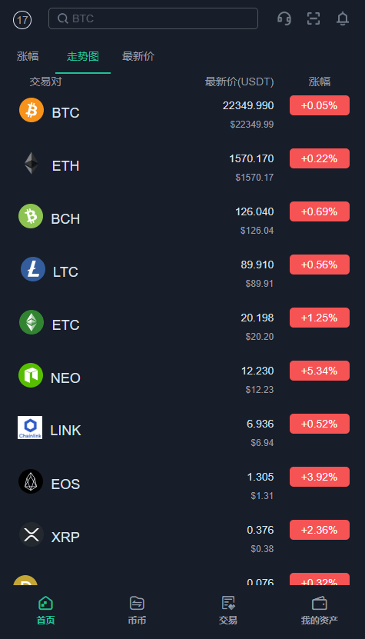Open customer support headset icon
Screen dimensions: 365x639
284,18
